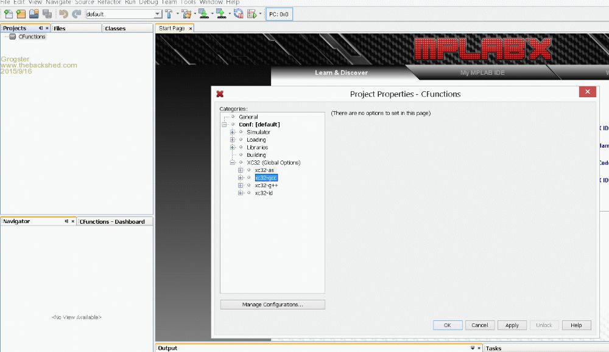
Task: Collapse the XC32 (Global Options) node
Action: pyautogui.click(x=233, y=163)
